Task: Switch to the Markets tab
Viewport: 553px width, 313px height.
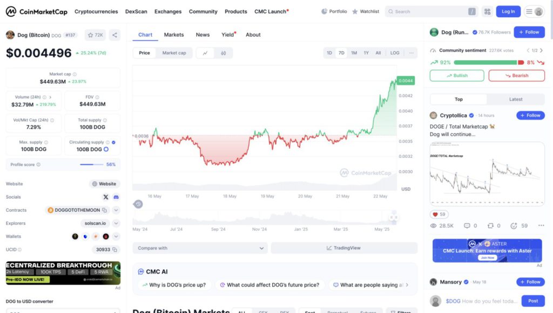Action: 174,34
